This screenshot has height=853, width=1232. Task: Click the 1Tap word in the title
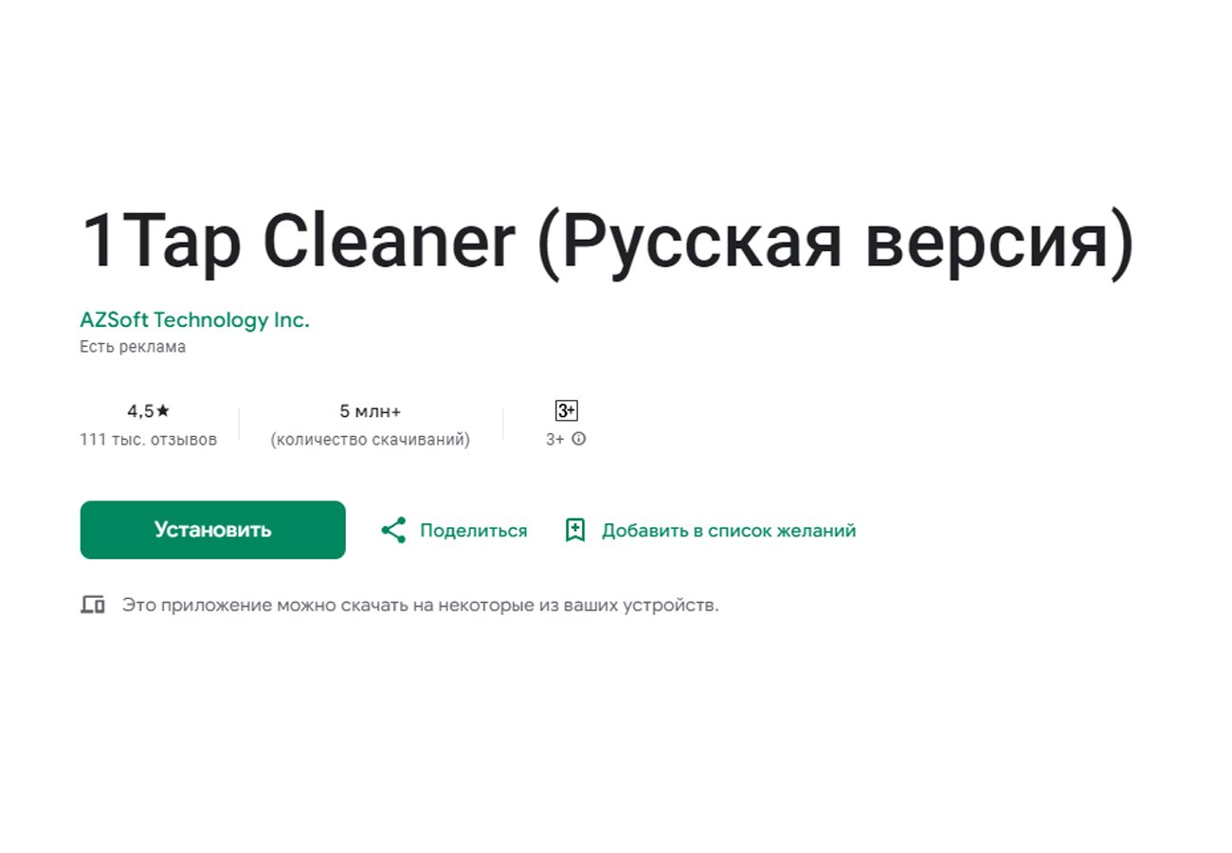click(x=162, y=243)
